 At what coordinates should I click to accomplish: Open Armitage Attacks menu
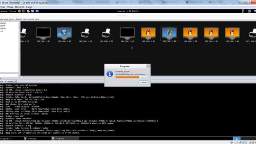pos(19,19)
